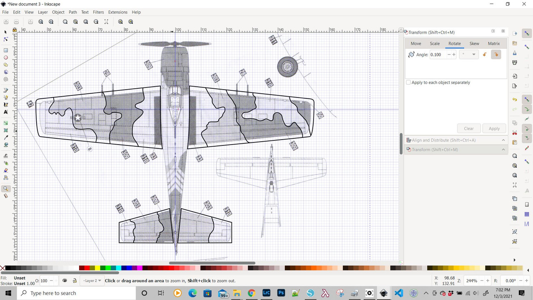Click the Clear button
The image size is (533, 300).
(469, 128)
